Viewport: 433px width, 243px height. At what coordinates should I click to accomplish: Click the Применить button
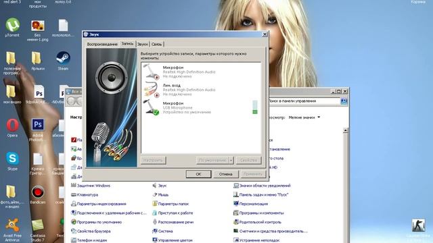pos(253,174)
